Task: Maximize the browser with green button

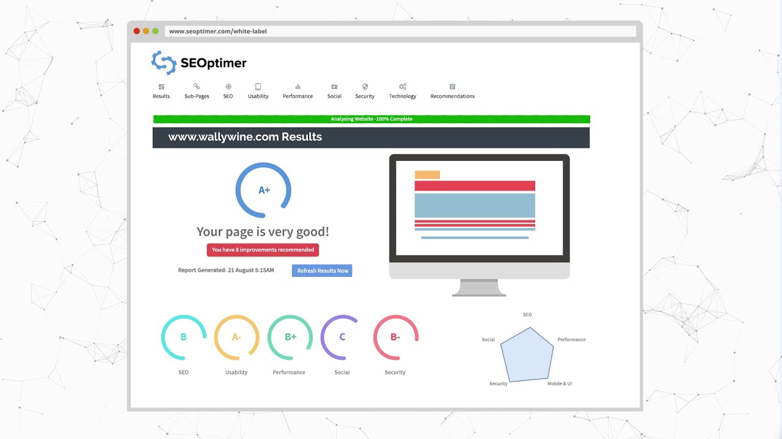Action: click(x=155, y=31)
